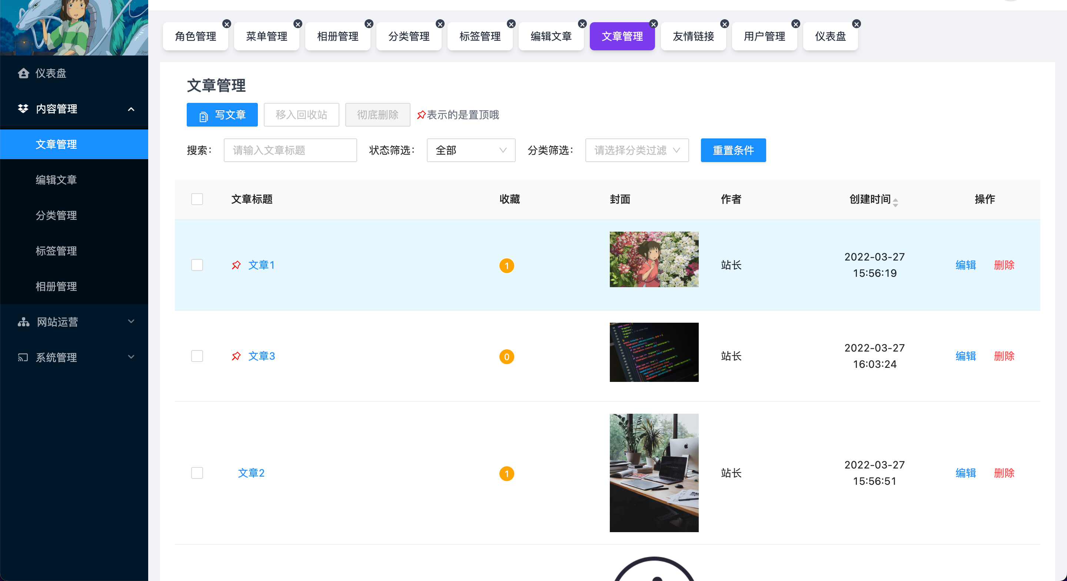Screen dimensions: 1067x581
Task: Select 文章管理 in the sidebar
Action: pos(74,144)
